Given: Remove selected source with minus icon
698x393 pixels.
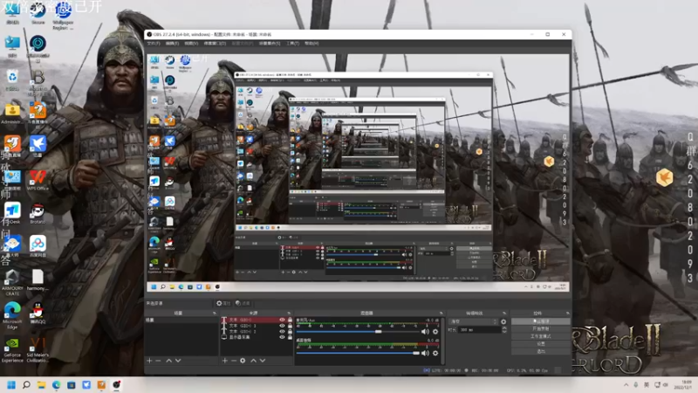Looking at the screenshot, I should tap(233, 361).
